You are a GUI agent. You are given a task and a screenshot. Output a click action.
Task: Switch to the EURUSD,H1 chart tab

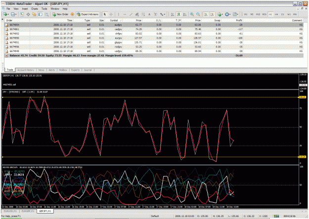pos(10,211)
